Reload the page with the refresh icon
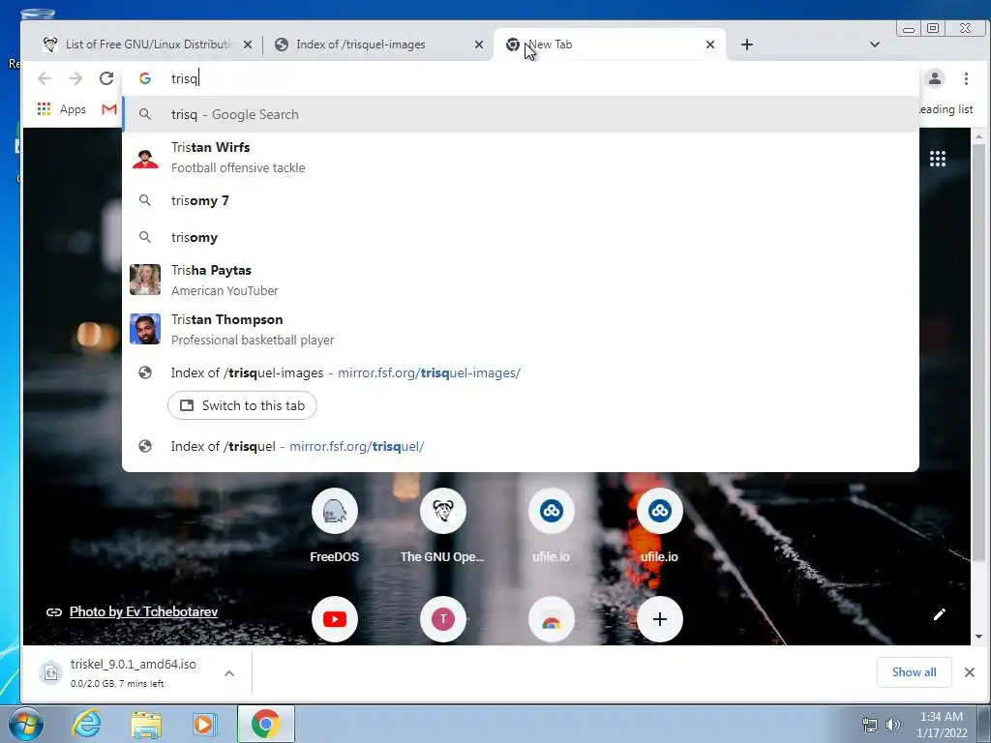This screenshot has width=991, height=743. click(x=106, y=78)
